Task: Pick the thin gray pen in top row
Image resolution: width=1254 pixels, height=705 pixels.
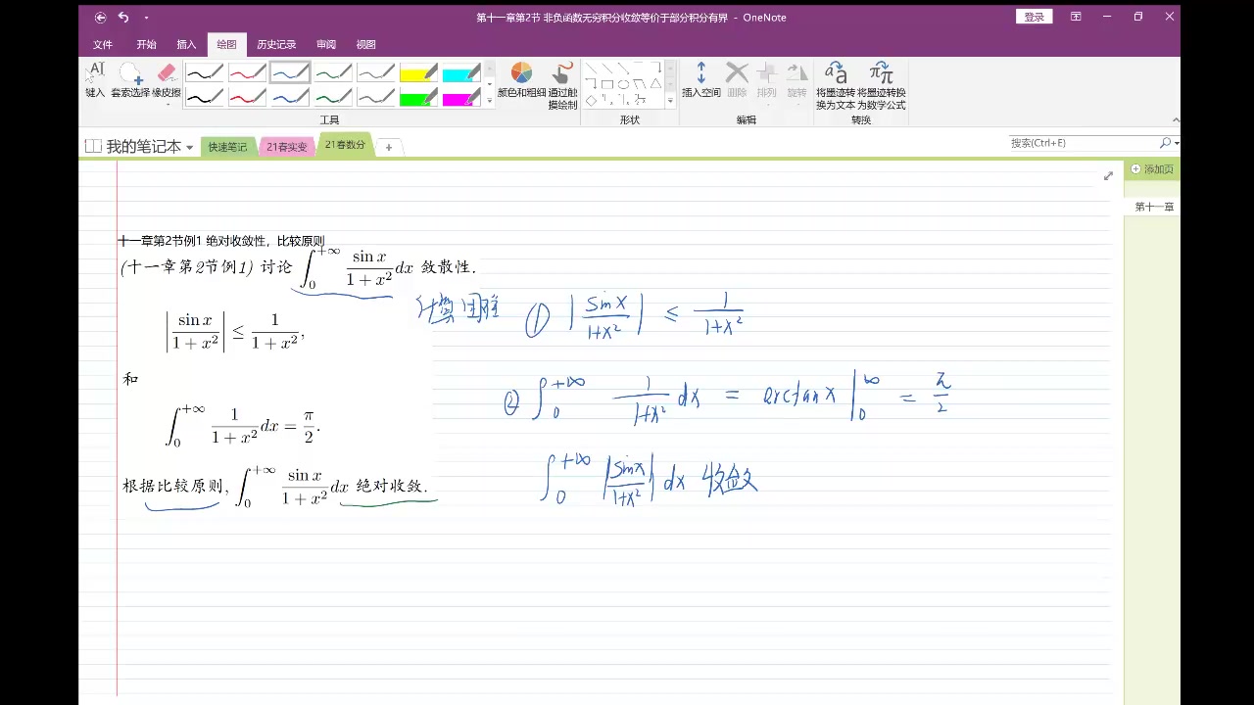Action: (376, 72)
